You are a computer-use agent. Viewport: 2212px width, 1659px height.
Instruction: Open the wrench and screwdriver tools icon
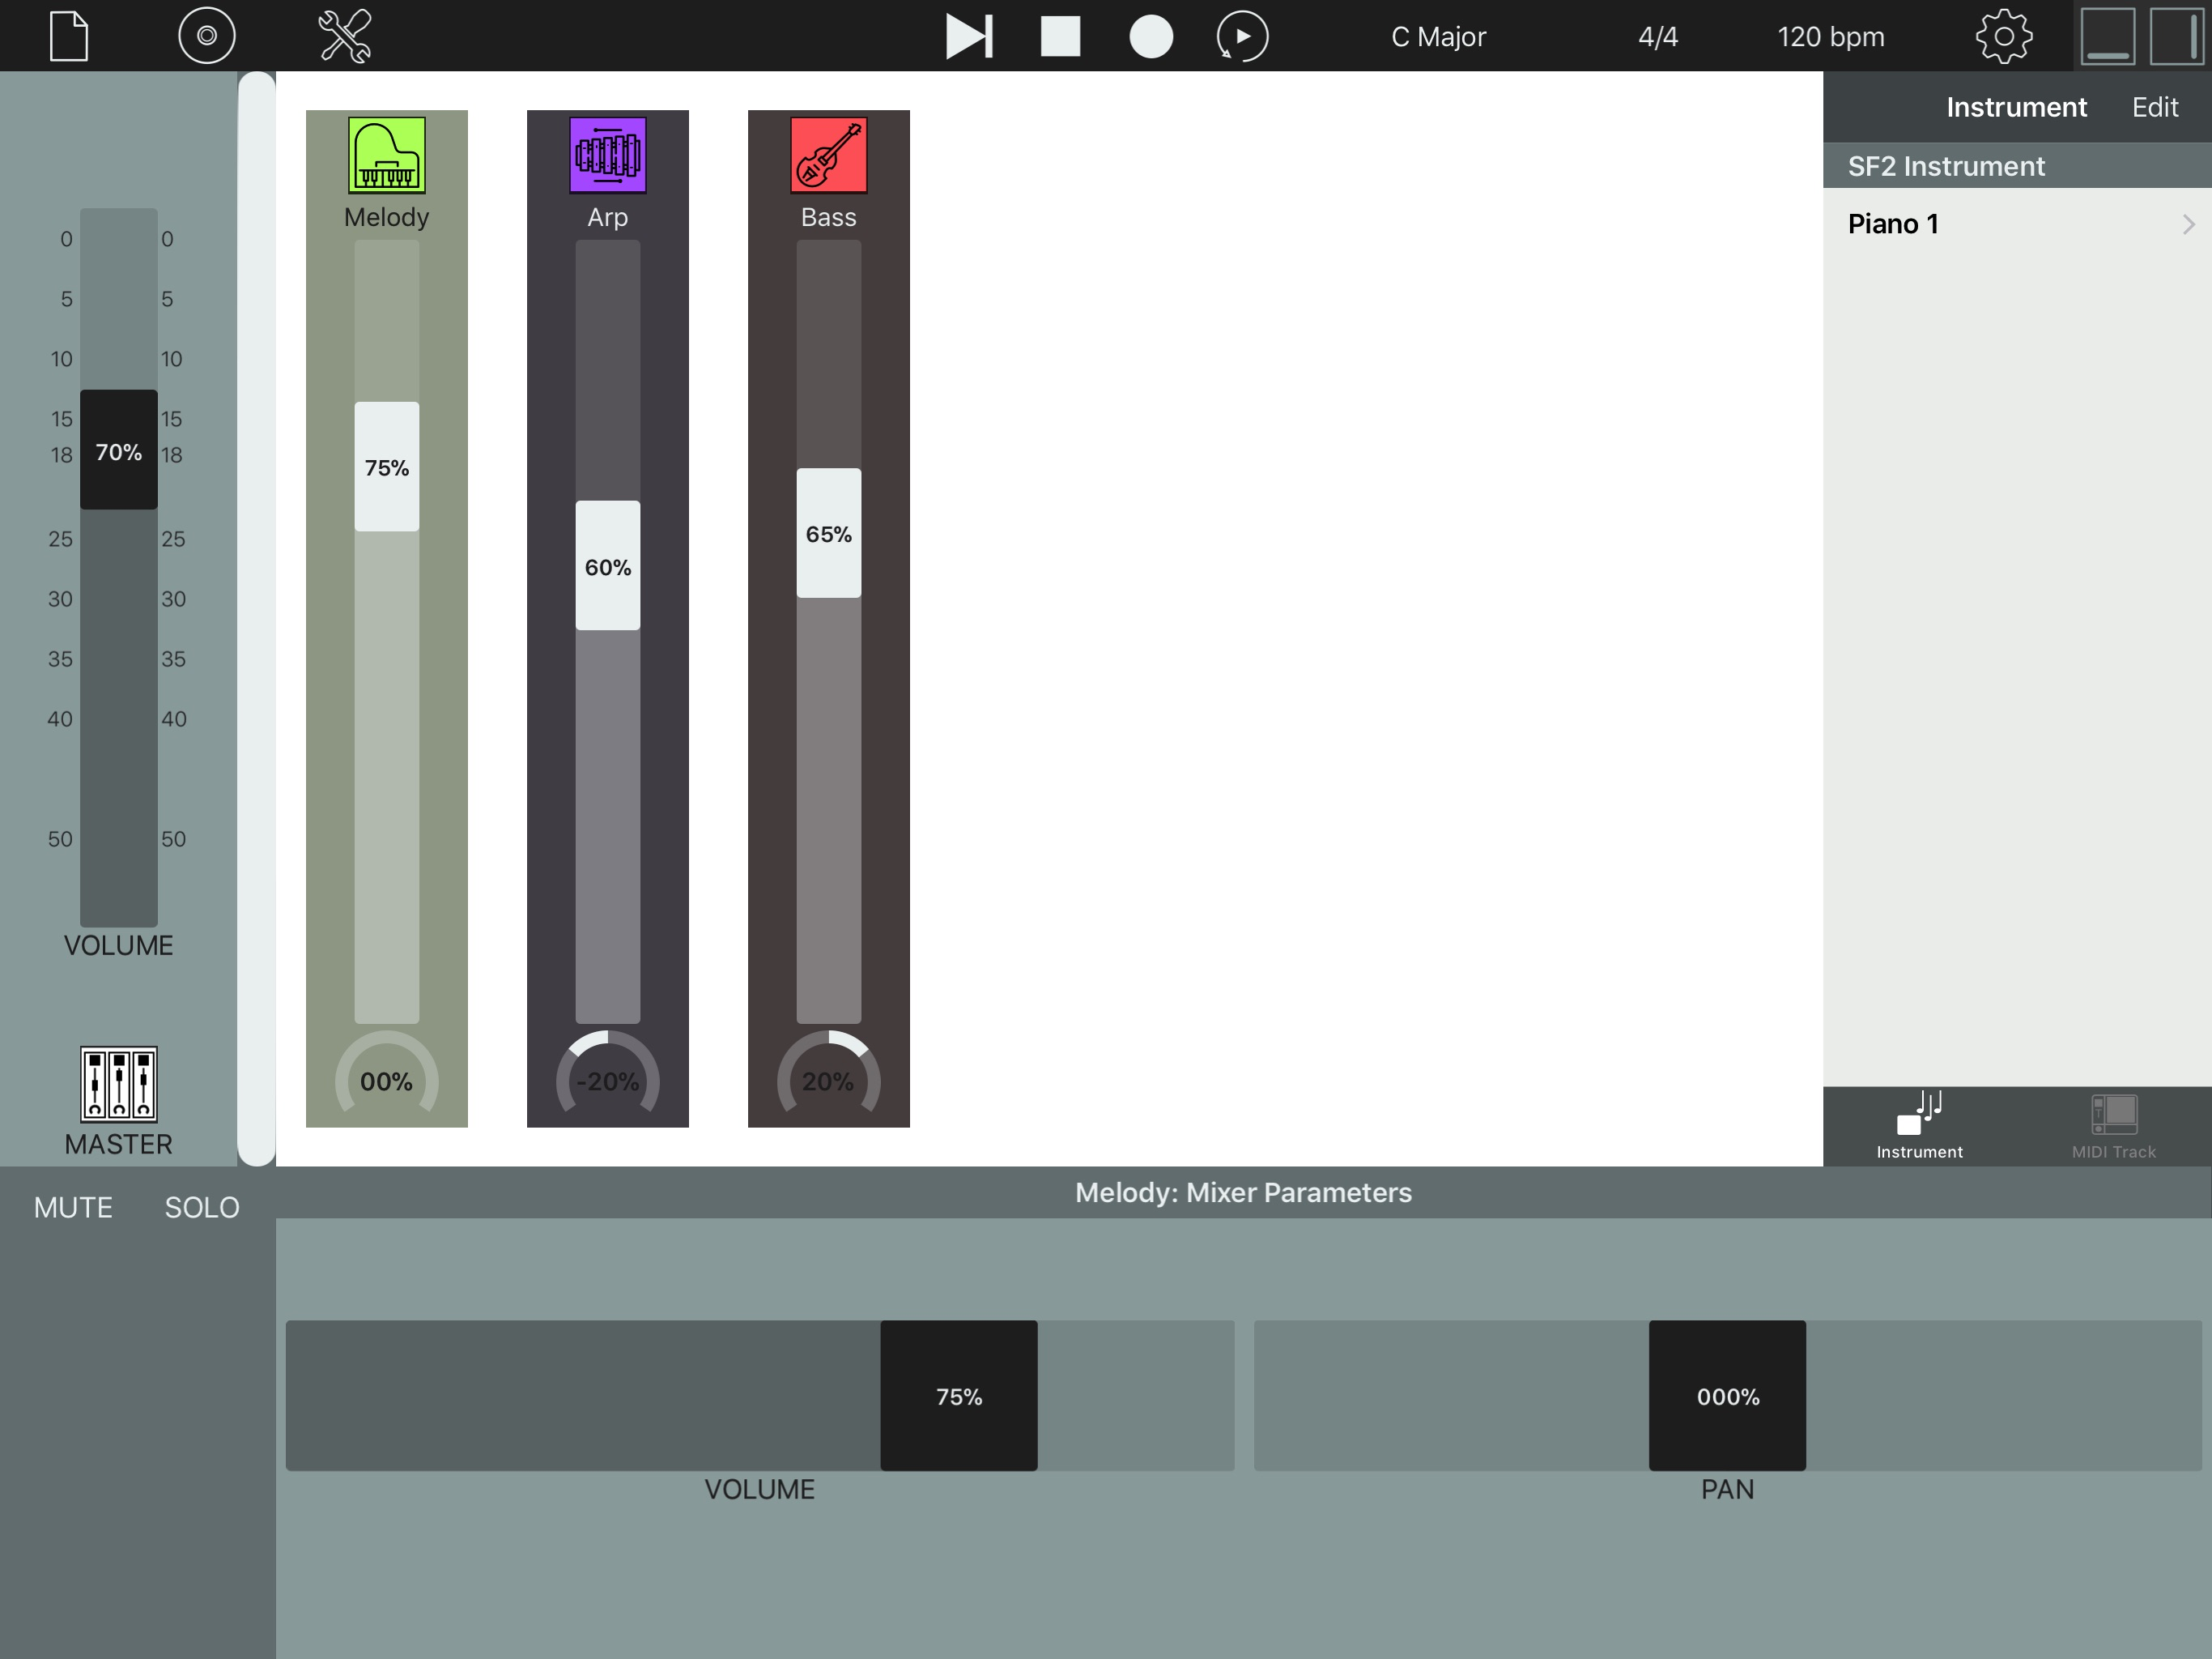coord(345,36)
